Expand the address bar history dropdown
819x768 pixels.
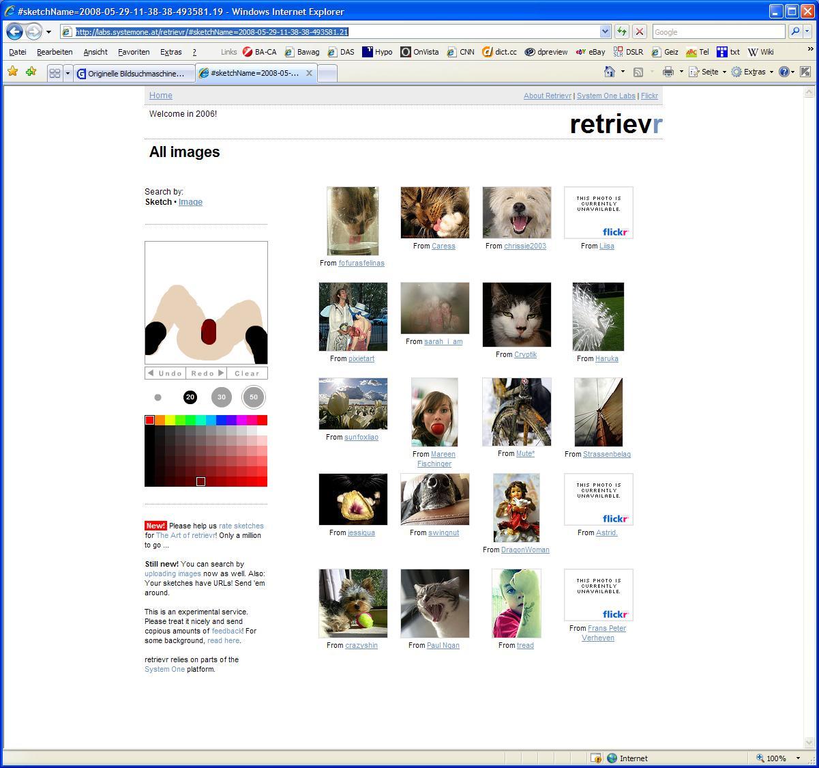tap(605, 31)
